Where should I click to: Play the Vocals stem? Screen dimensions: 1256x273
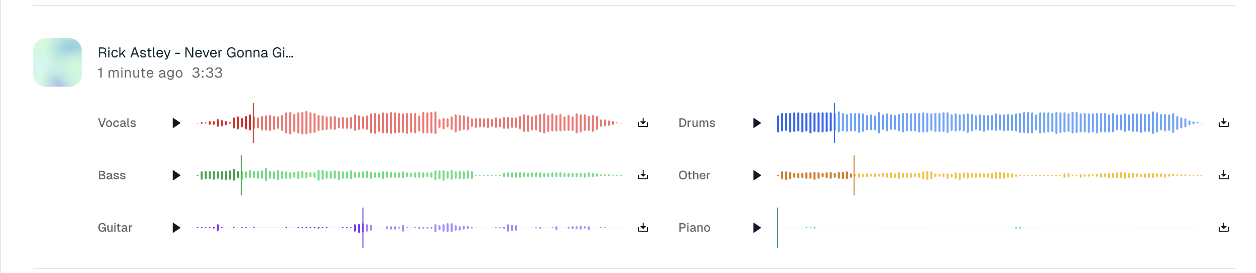coord(176,123)
